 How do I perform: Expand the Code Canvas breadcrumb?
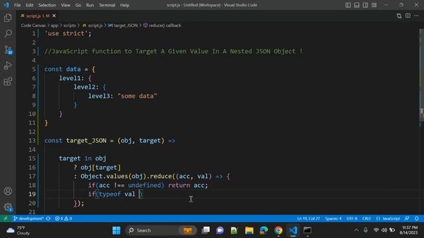(x=33, y=25)
